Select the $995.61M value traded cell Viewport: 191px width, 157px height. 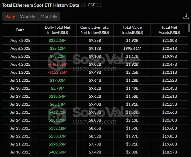point(132,49)
